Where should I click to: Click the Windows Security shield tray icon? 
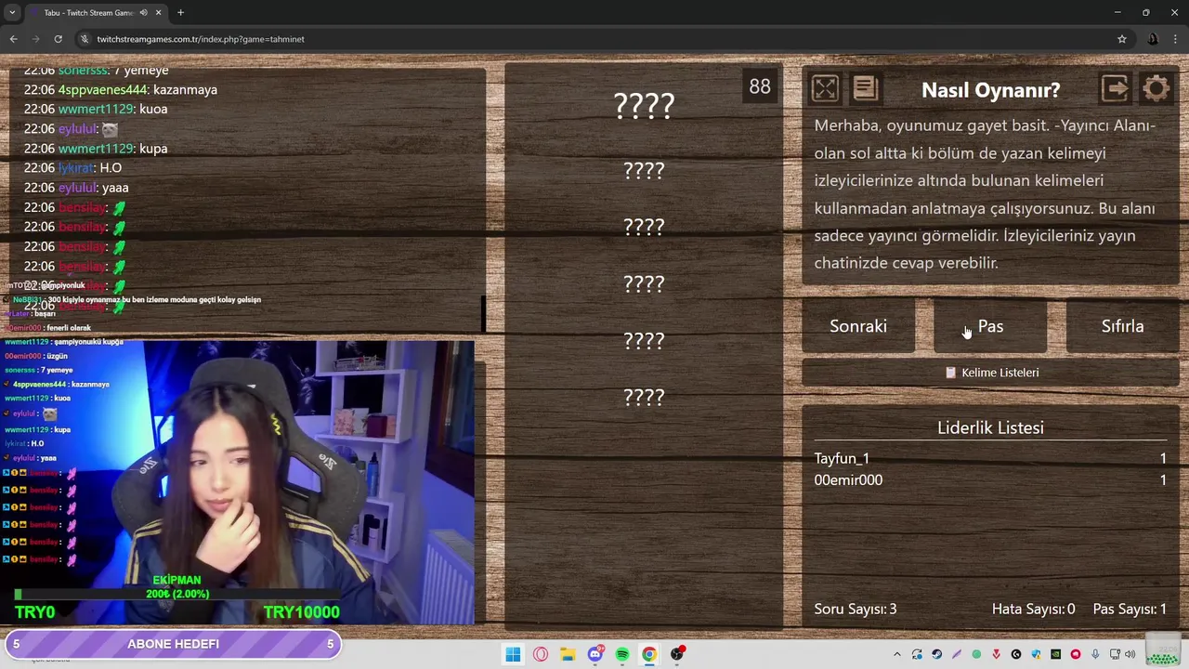click(x=1036, y=654)
